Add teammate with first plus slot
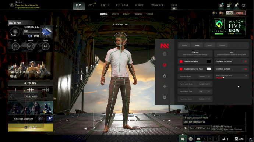The height and width of the screenshot is (142, 254). 204,139
